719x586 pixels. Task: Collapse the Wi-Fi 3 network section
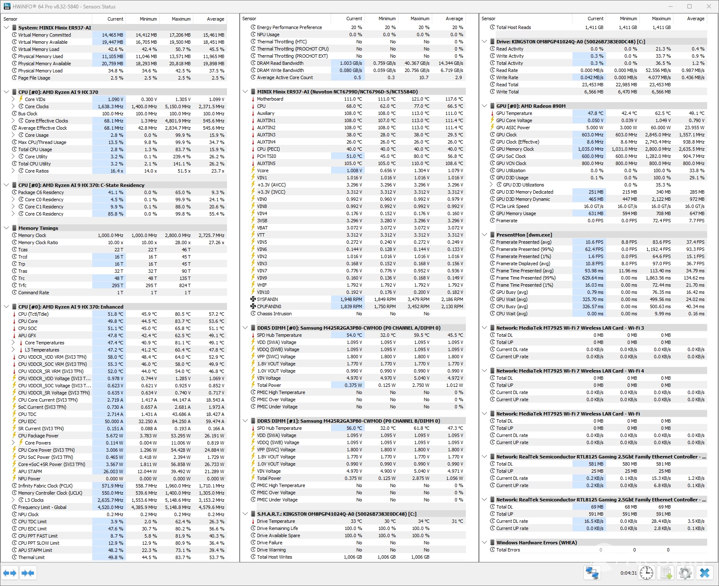tap(485, 328)
